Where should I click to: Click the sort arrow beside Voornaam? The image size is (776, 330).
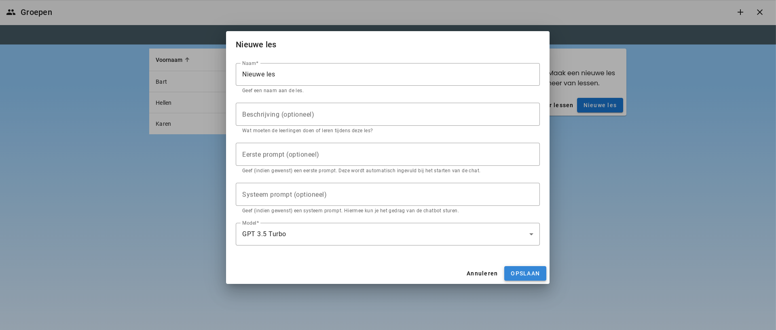click(187, 60)
